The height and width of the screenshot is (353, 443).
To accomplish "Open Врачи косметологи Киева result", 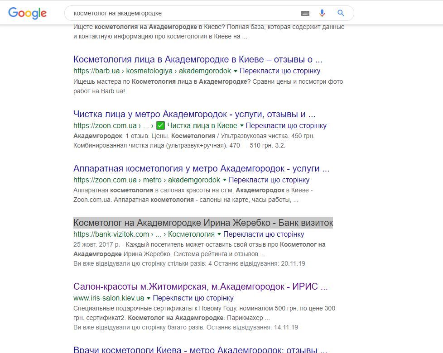I will click(x=200, y=349).
